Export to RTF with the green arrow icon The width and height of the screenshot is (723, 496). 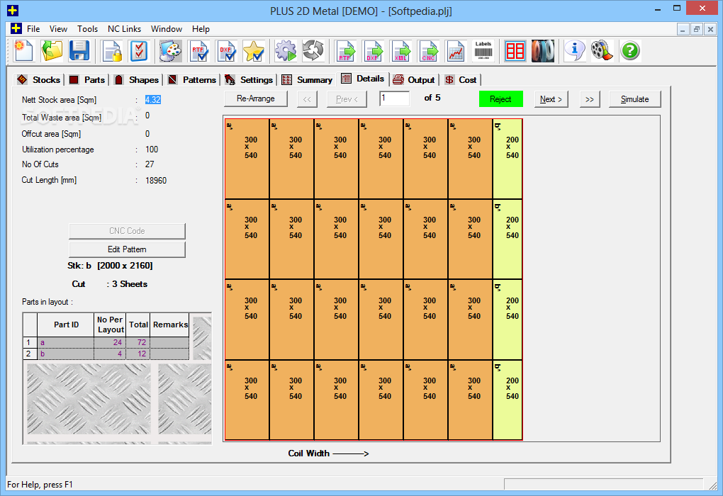click(345, 51)
